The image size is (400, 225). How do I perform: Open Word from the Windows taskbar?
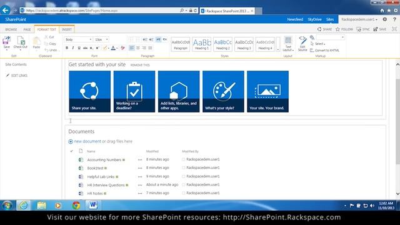coord(93,205)
